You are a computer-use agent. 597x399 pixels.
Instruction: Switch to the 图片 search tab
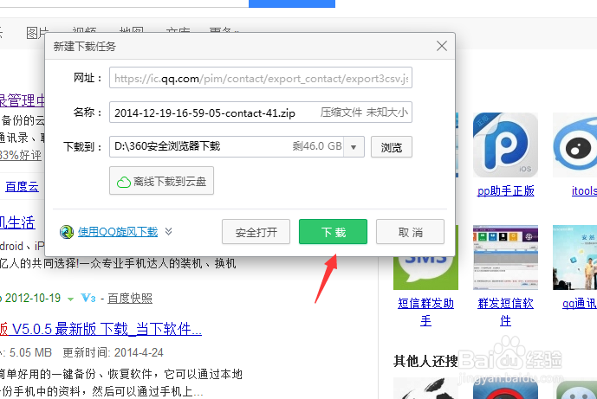(37, 32)
